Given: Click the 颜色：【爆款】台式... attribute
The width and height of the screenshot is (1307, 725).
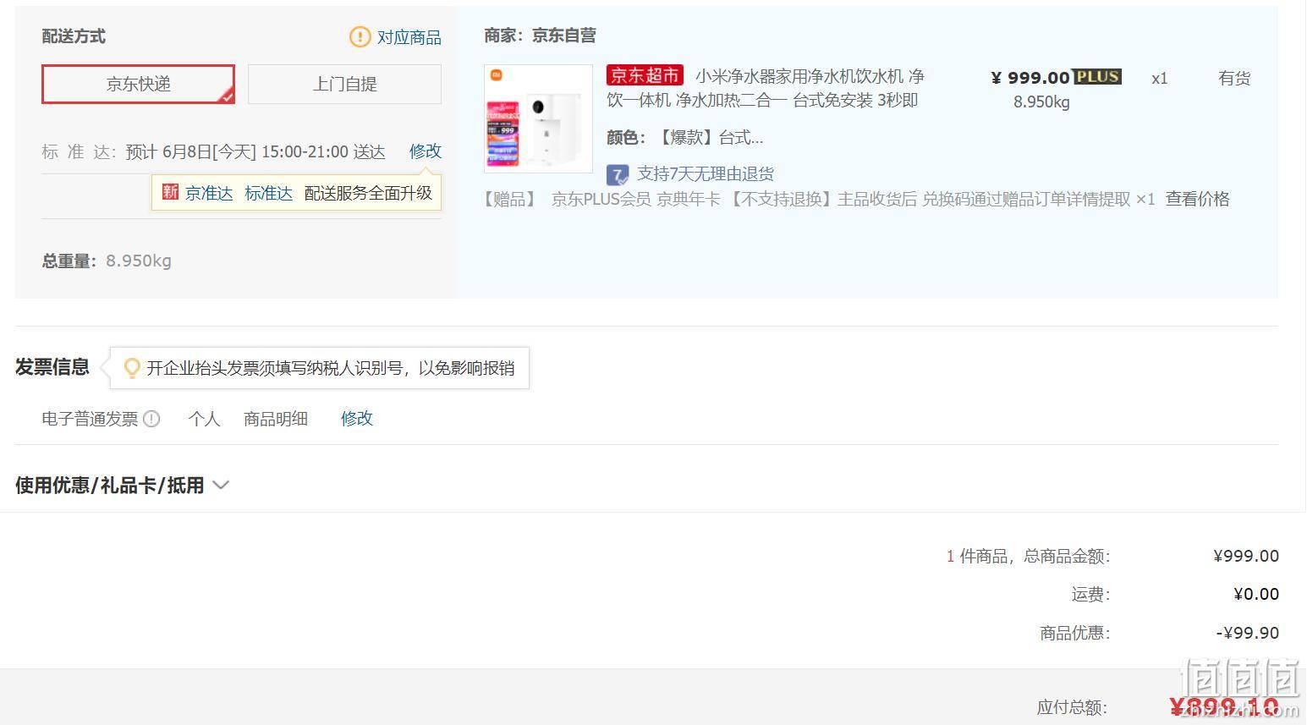Looking at the screenshot, I should [x=684, y=137].
